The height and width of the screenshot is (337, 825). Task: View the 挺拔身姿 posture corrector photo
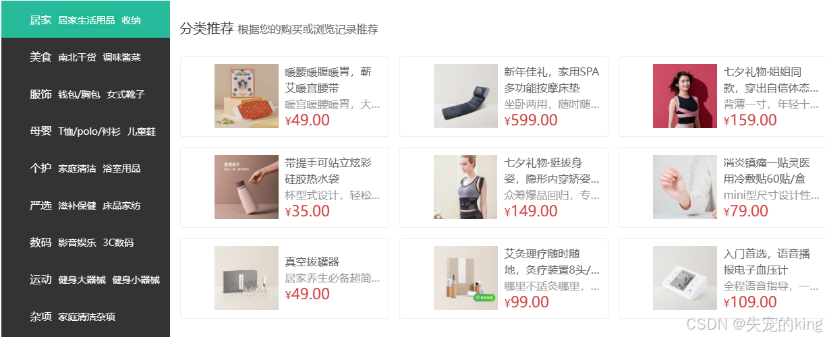tap(465, 187)
